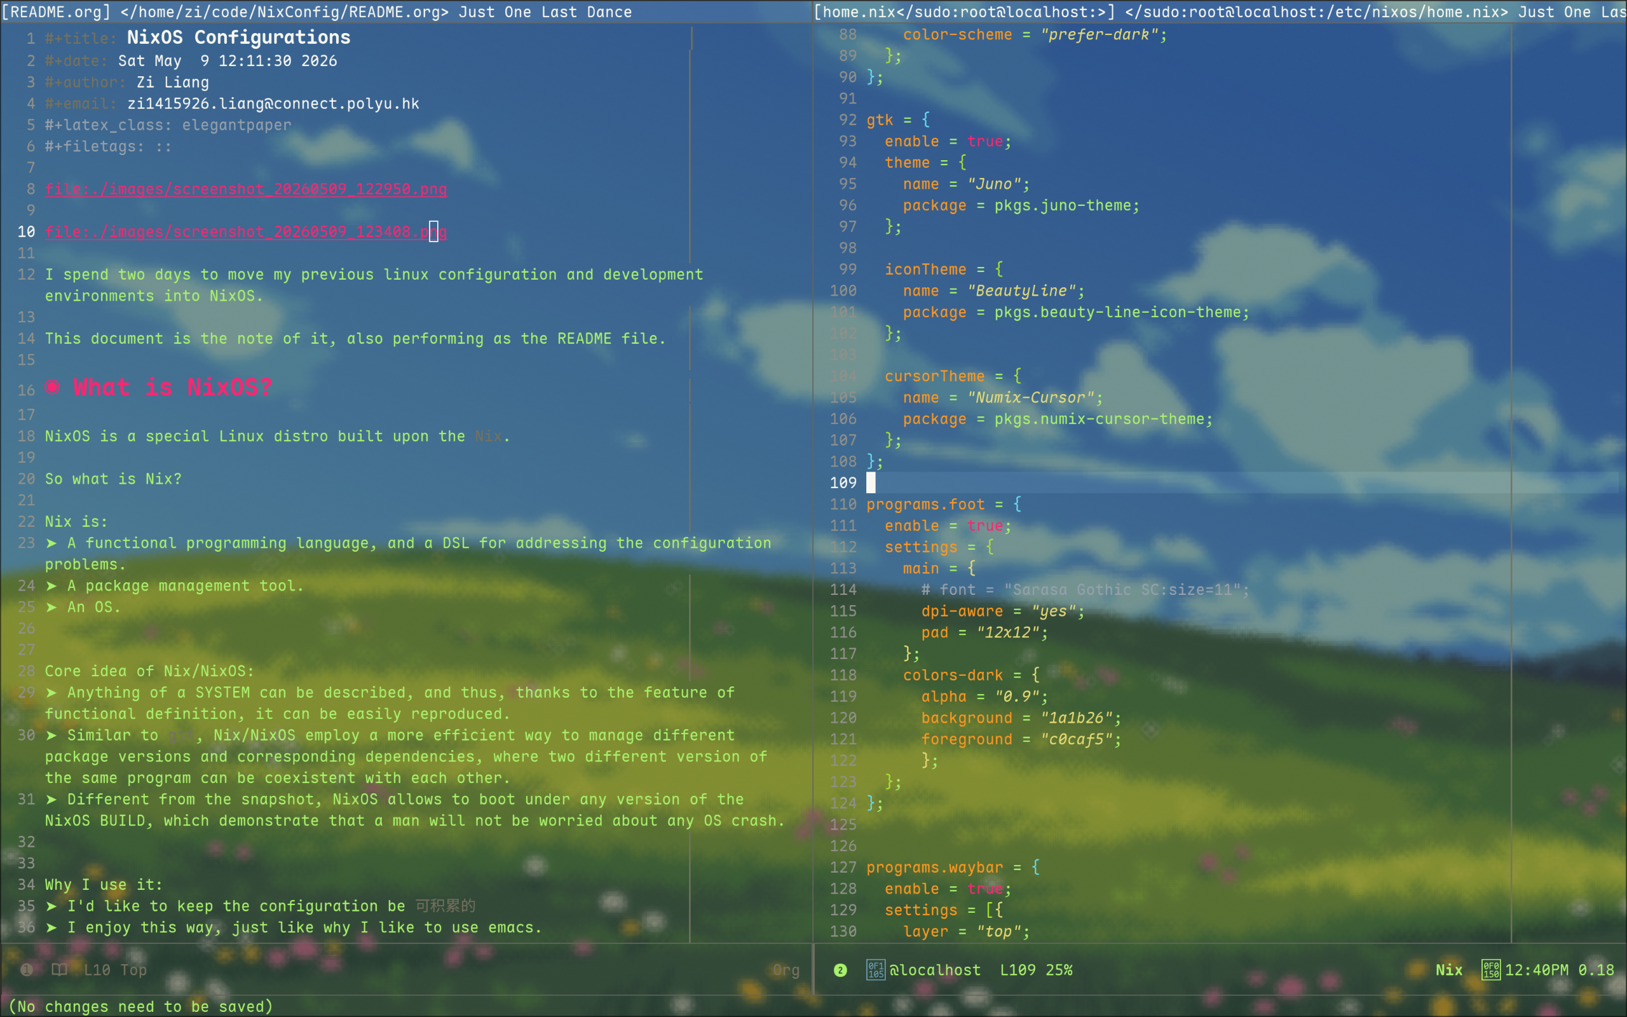Image resolution: width=1627 pixels, height=1017 pixels.
Task: Click the echo area message '(No changes need to be saved)'
Action: [140, 1006]
